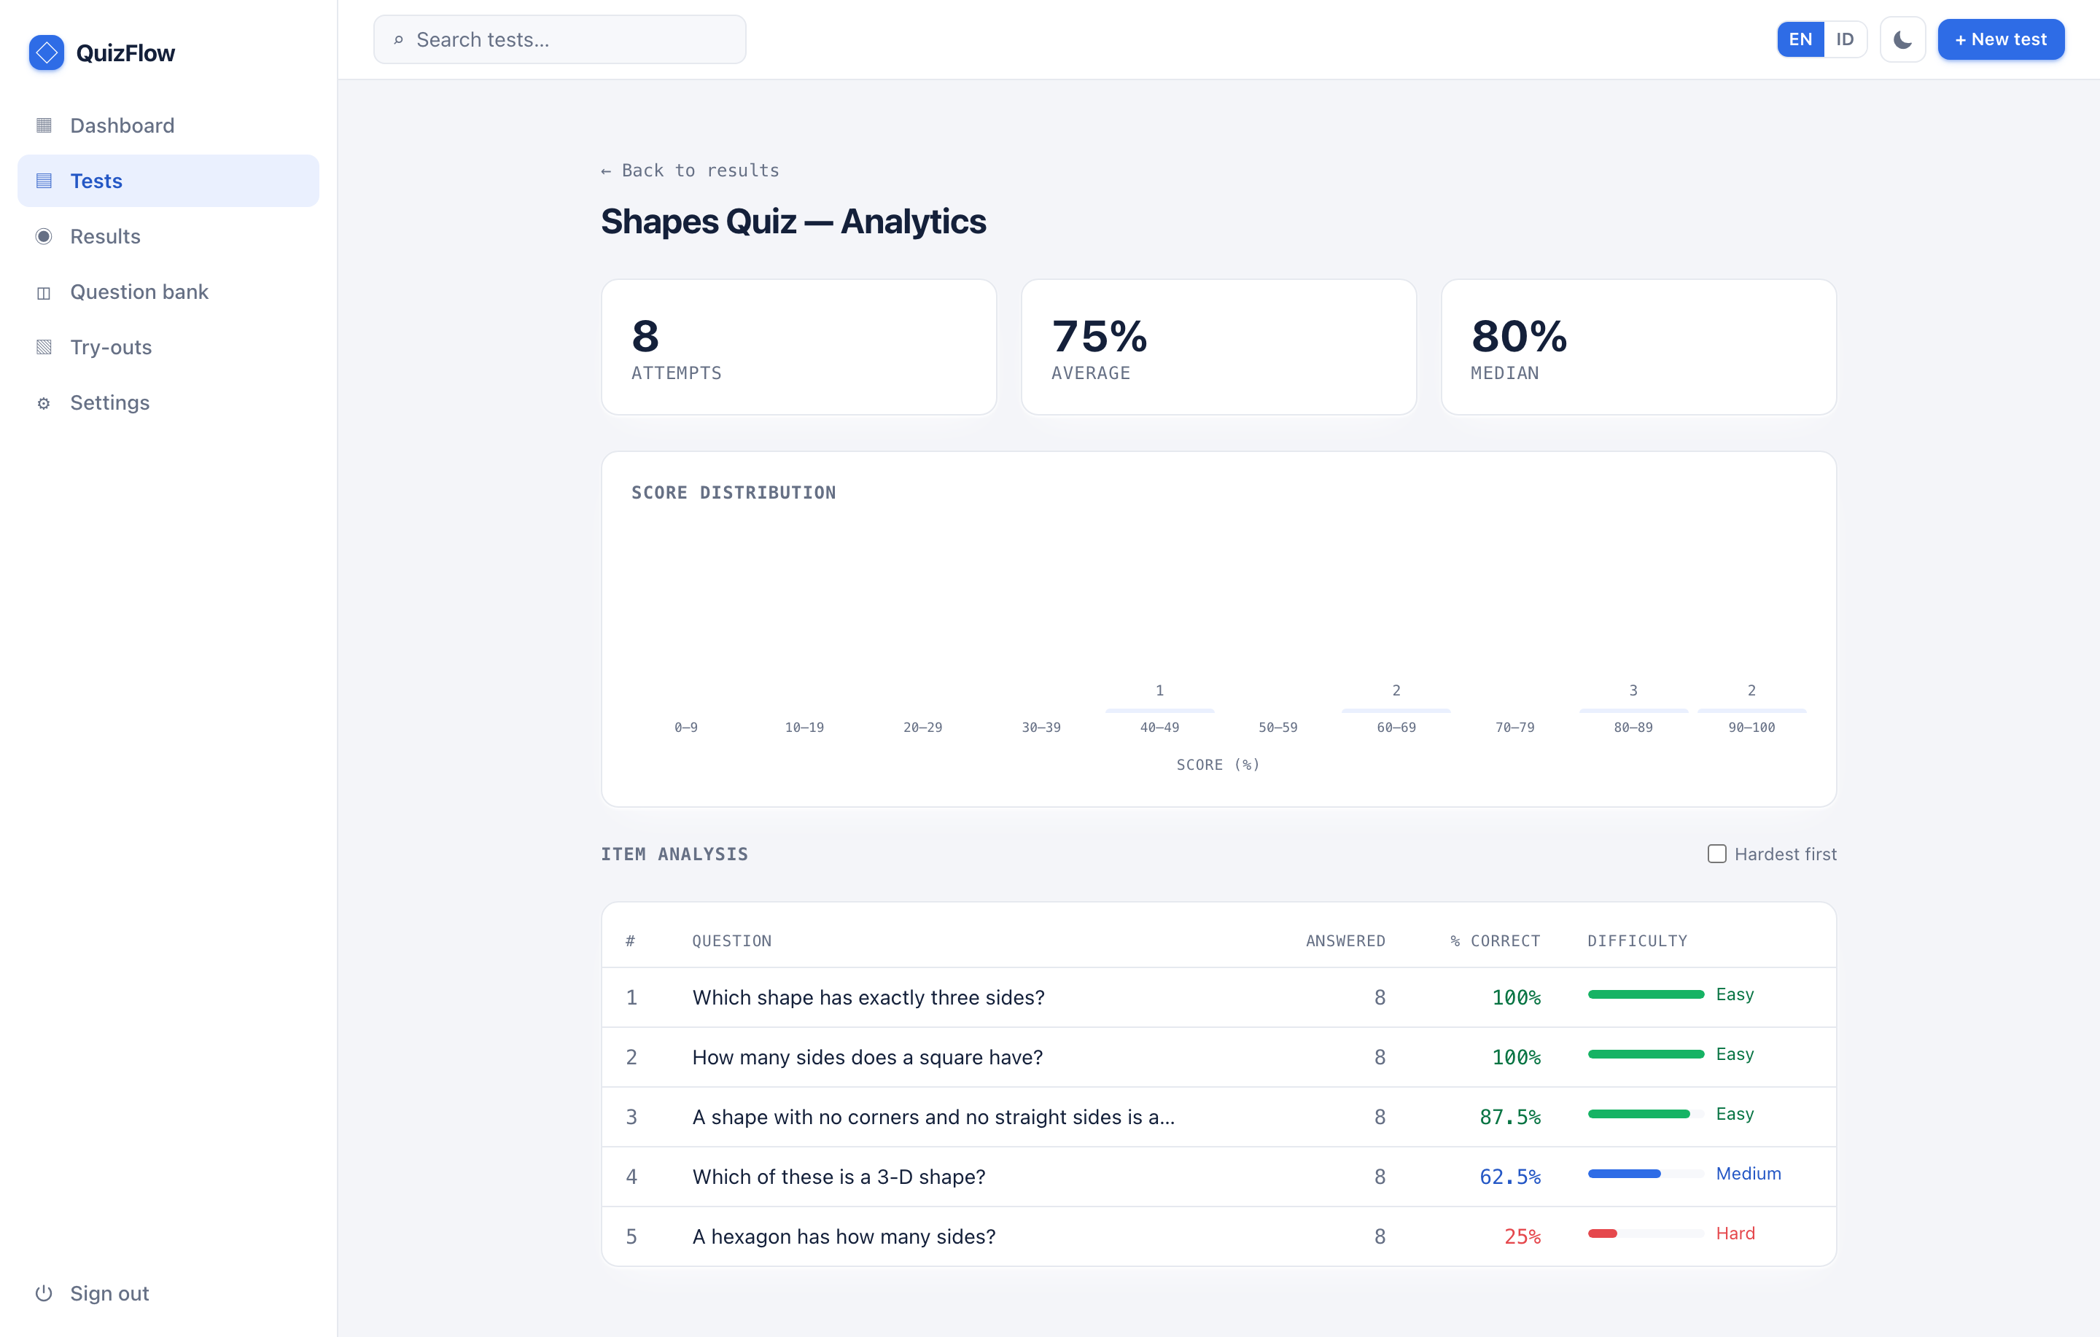Click the 60–69 score distribution bar
This screenshot has width=2100, height=1337.
pos(1396,711)
